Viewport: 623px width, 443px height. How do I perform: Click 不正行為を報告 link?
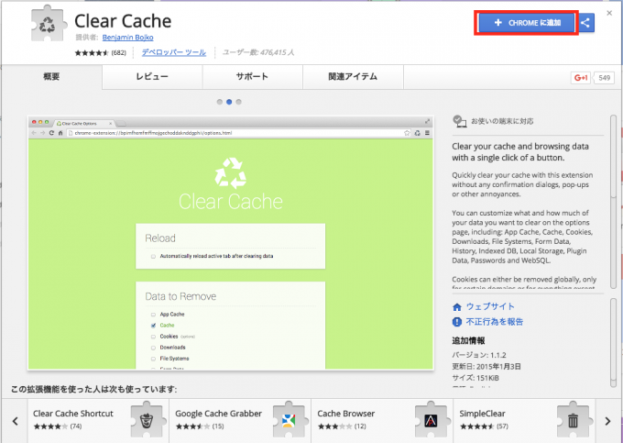[494, 322]
